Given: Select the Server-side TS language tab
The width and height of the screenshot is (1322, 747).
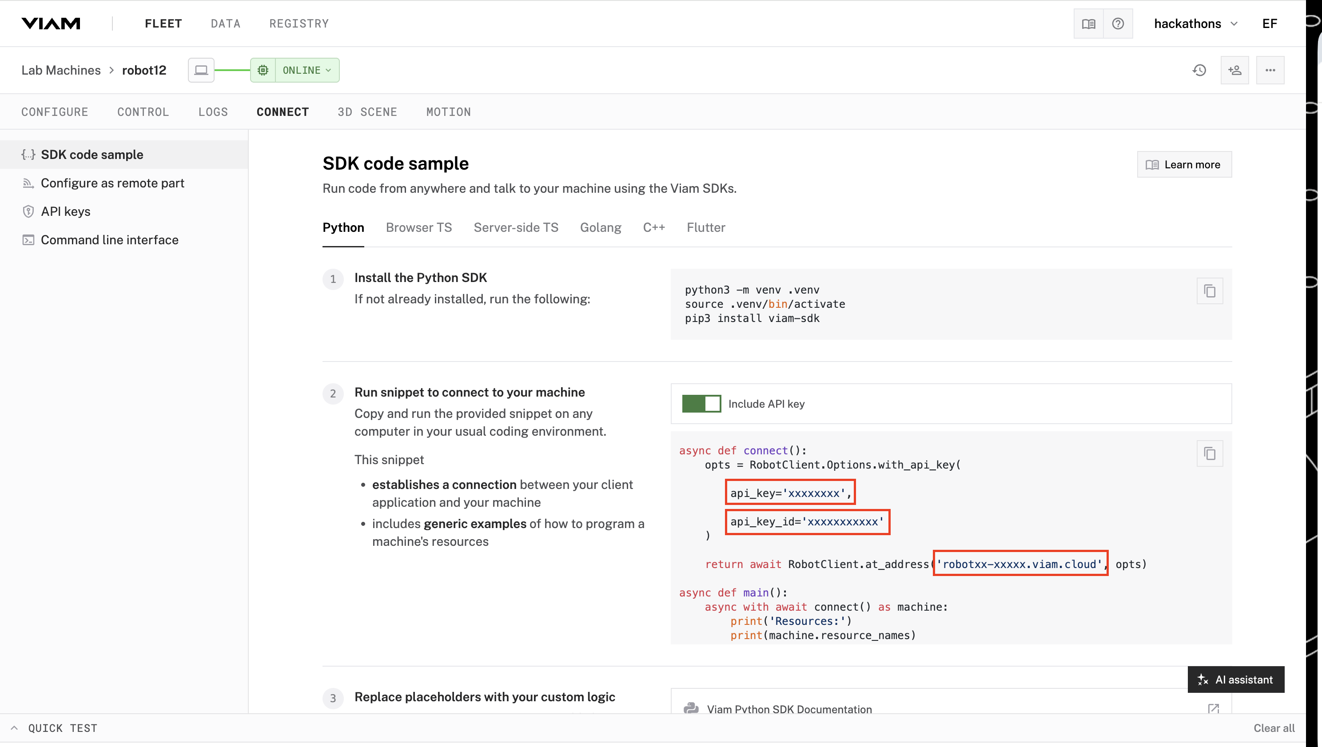Looking at the screenshot, I should [x=516, y=227].
